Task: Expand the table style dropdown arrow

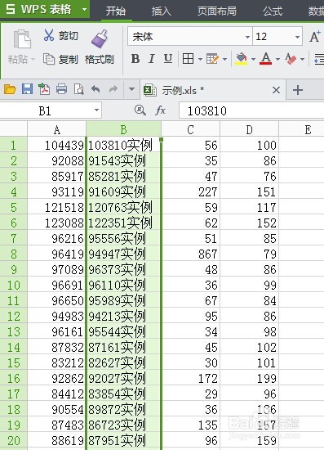Action: tap(224, 60)
